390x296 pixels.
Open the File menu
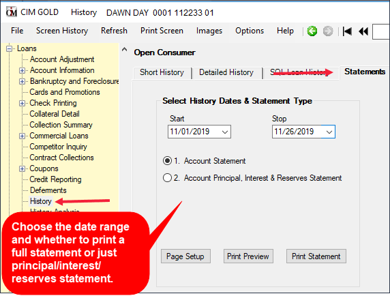(17, 31)
